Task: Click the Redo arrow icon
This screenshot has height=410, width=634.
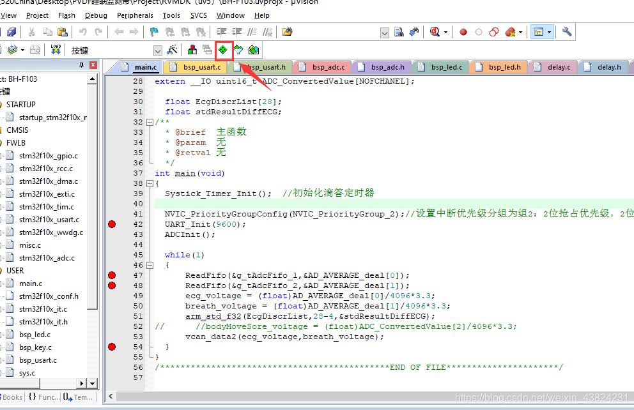Action: point(98,32)
